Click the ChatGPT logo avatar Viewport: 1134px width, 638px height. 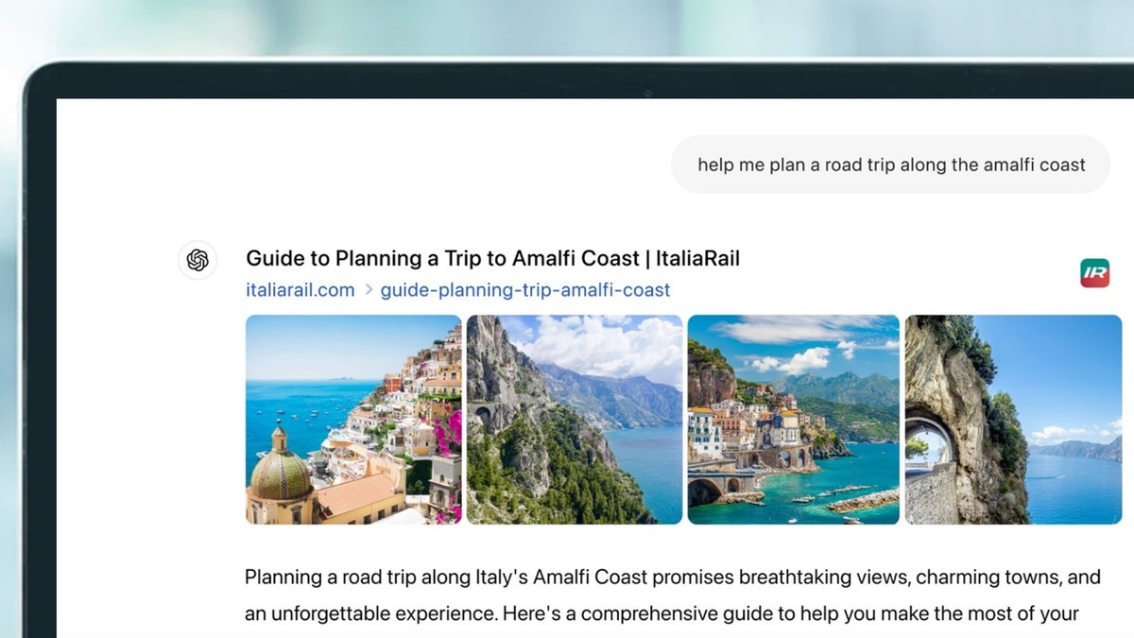pyautogui.click(x=198, y=261)
